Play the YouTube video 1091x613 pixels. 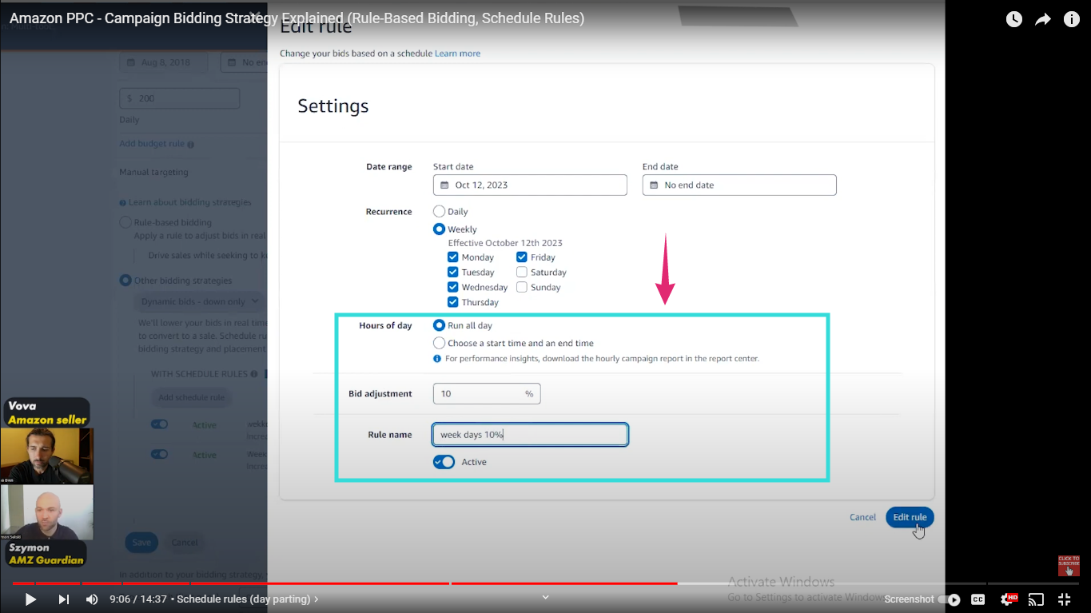point(30,599)
